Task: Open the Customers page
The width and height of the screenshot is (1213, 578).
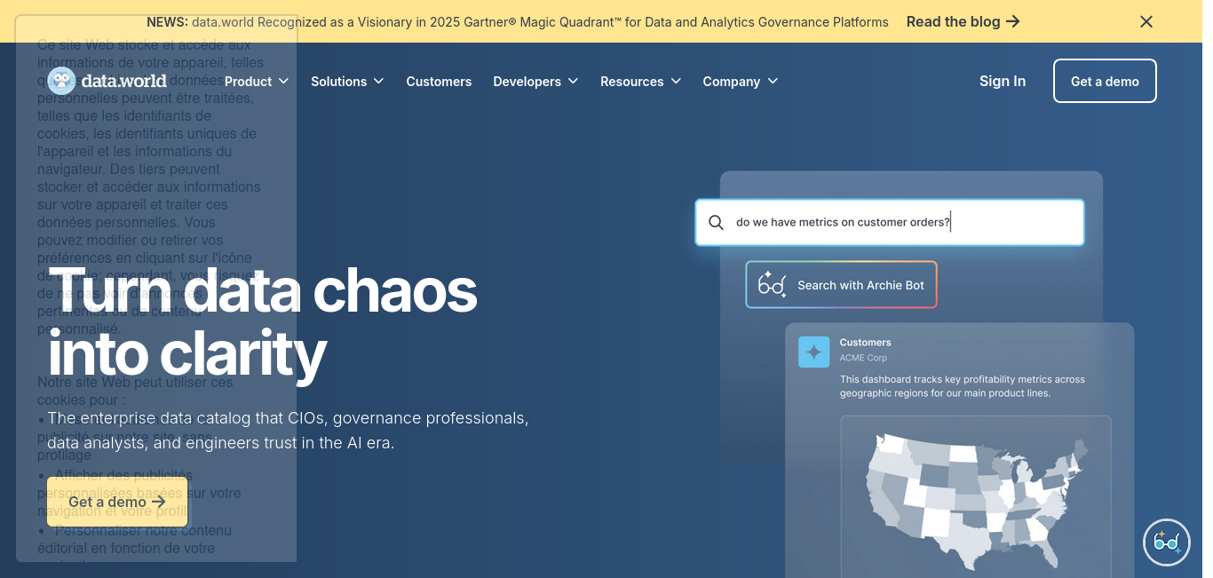Action: (439, 81)
